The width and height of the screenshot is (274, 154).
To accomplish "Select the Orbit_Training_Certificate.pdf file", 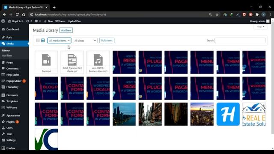I will click(x=72, y=62).
